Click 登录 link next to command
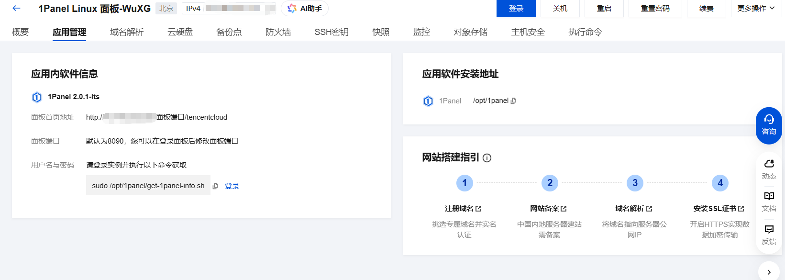The height and width of the screenshot is (280, 785). 232,186
